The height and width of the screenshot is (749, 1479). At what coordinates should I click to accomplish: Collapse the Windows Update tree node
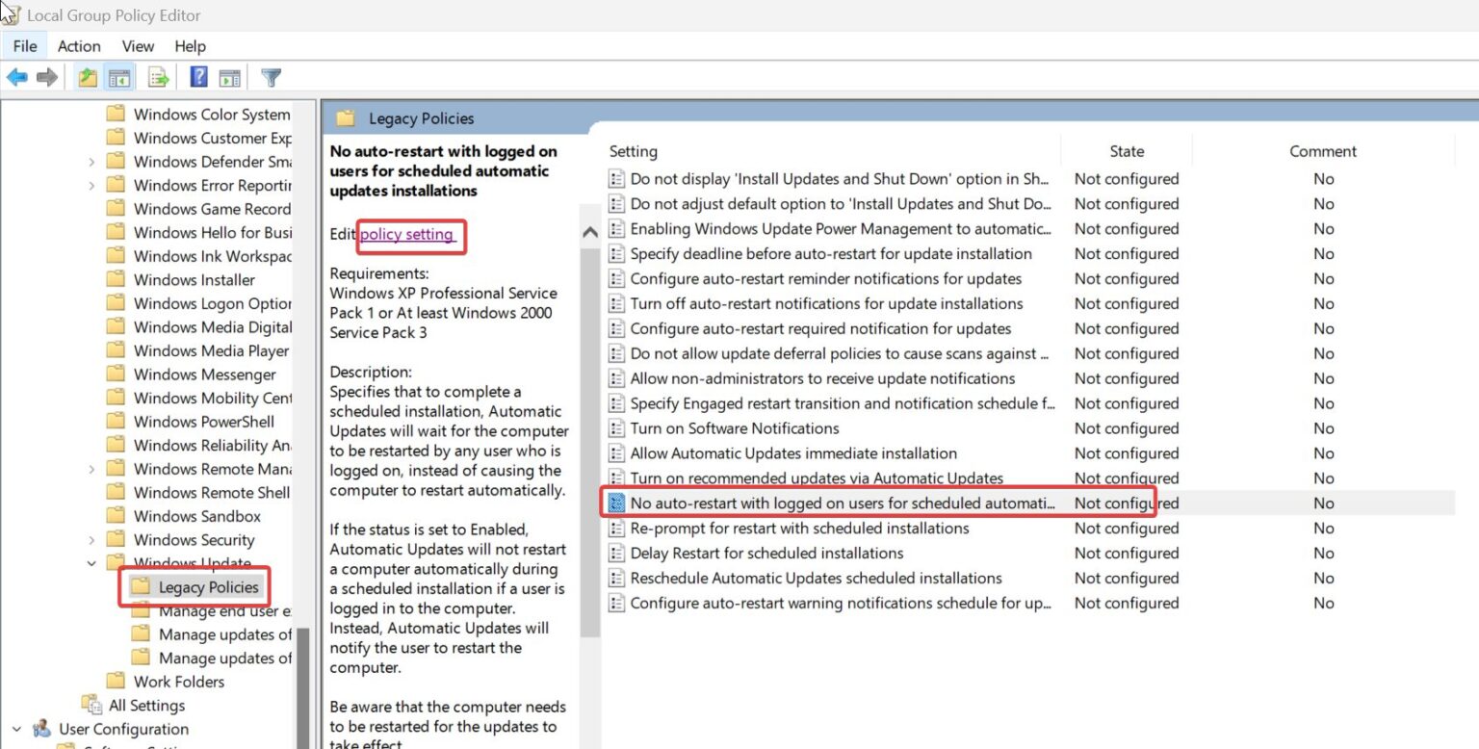point(91,562)
